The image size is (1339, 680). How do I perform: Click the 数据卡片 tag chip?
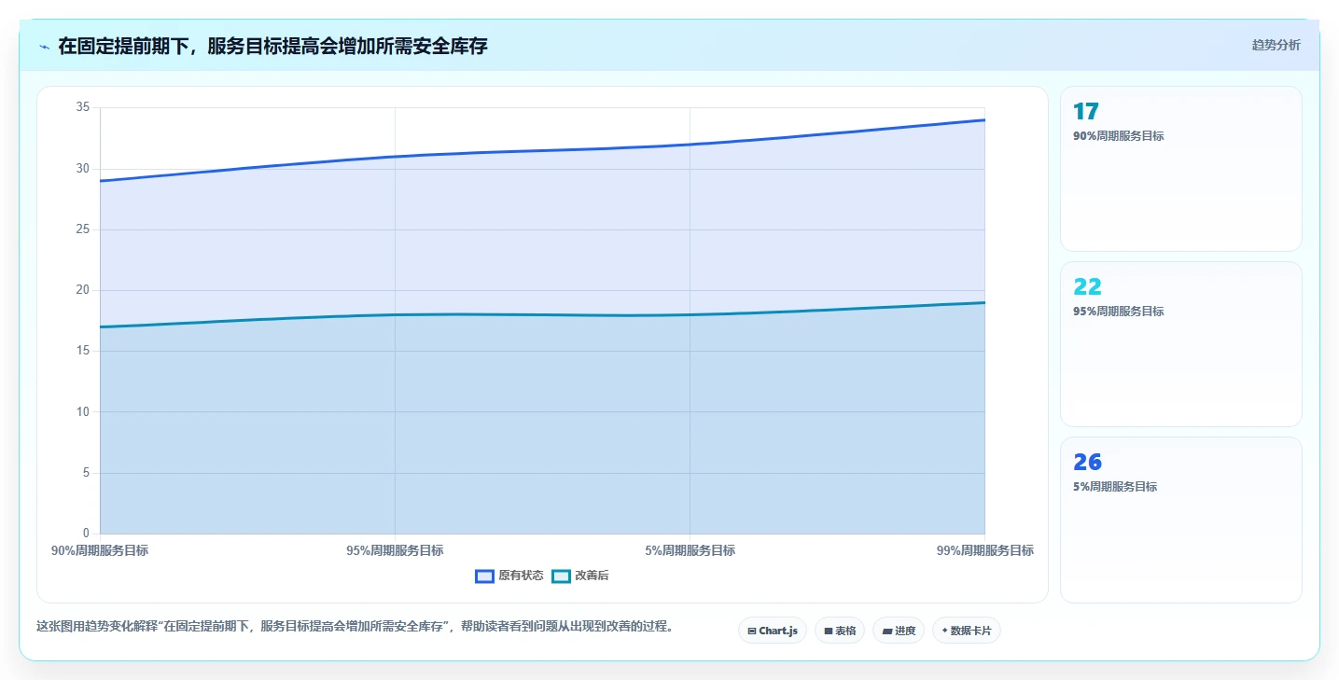pos(967,631)
